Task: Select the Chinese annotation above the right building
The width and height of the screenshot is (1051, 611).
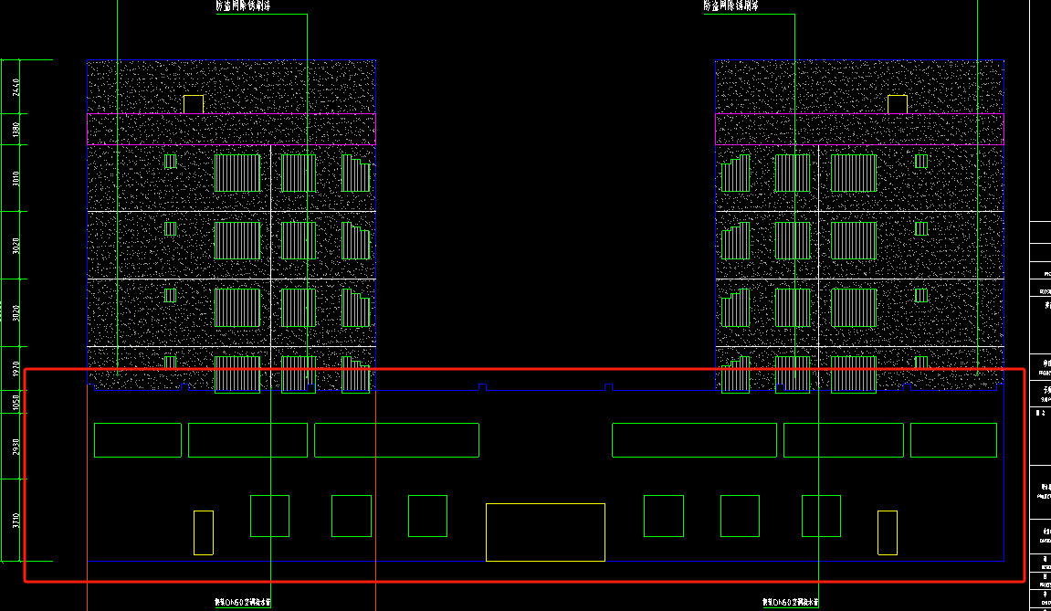Action: pos(731,6)
